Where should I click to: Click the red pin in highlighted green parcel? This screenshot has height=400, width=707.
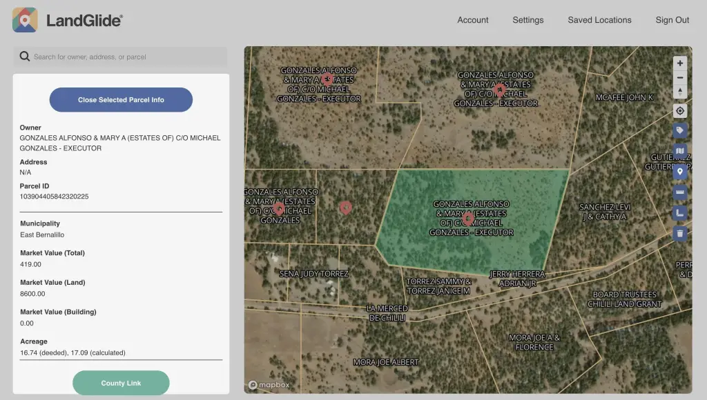468,218
